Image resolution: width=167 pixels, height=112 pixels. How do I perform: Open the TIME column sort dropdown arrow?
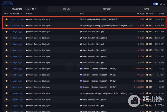click(21, 14)
